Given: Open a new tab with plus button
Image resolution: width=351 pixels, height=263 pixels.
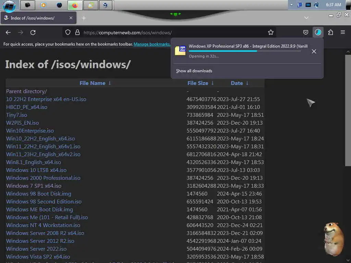Looking at the screenshot, I should click(84, 18).
